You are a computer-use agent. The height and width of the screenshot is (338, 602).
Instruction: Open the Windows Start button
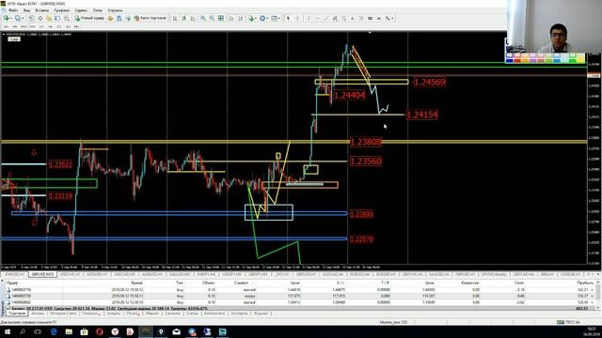tap(8, 331)
